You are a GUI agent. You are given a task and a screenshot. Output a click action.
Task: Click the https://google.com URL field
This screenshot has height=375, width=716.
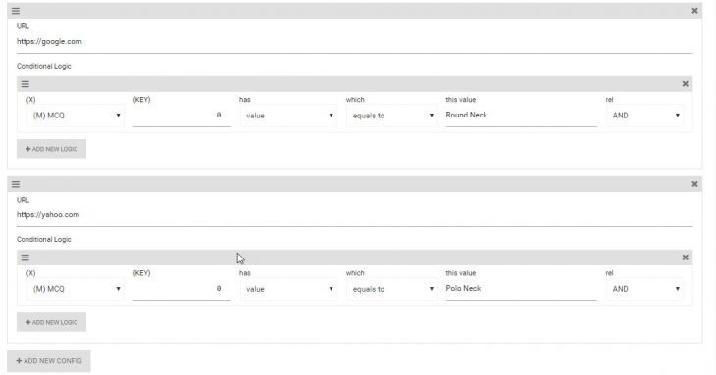354,42
